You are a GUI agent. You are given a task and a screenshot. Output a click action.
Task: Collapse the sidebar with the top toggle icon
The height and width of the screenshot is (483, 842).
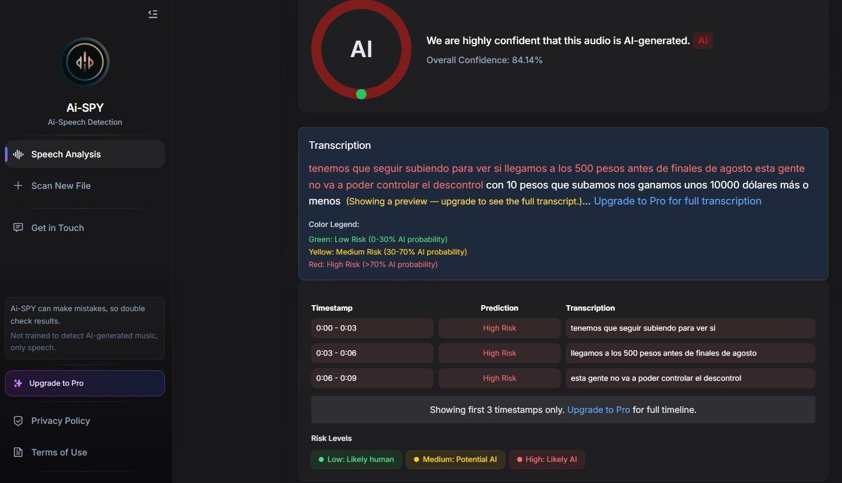click(x=153, y=14)
